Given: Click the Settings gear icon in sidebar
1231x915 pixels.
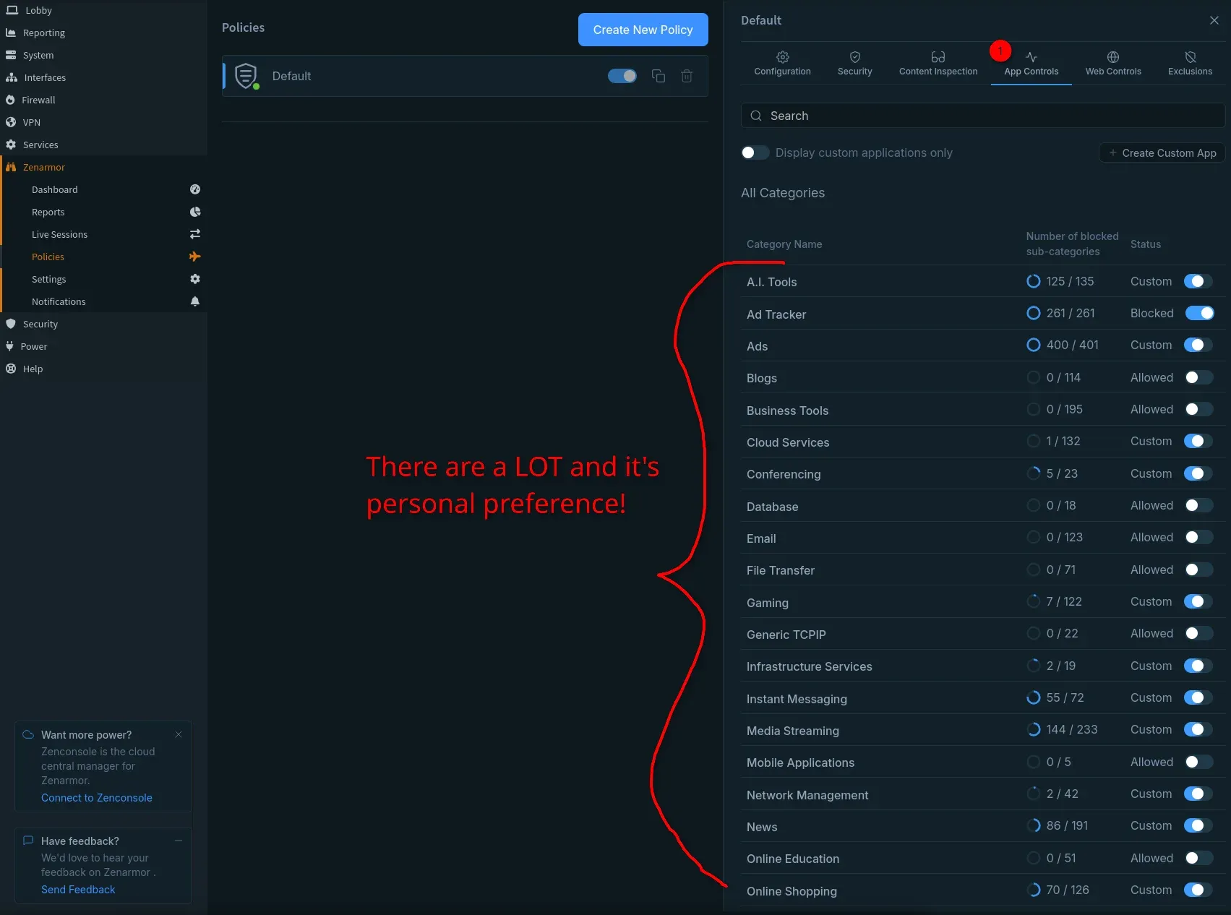Looking at the screenshot, I should pos(195,279).
